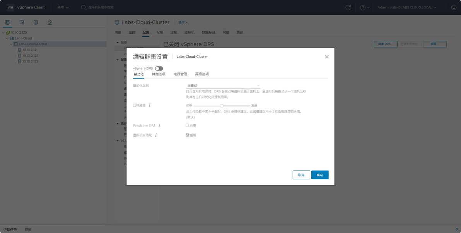Click the cluster icon in page title
Screen dimensions: 461x233
(x=117, y=22)
